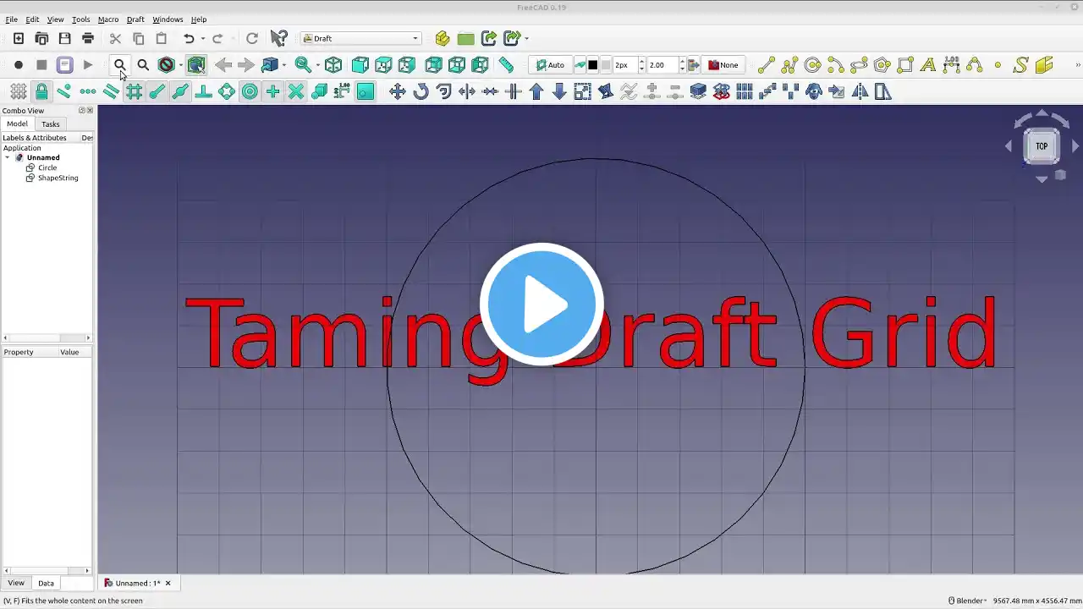The width and height of the screenshot is (1083, 609).
Task: Switch to the View property tab
Action: click(x=16, y=583)
